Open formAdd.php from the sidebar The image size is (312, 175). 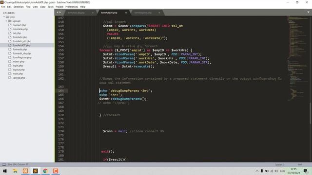pyautogui.click(x=20, y=37)
